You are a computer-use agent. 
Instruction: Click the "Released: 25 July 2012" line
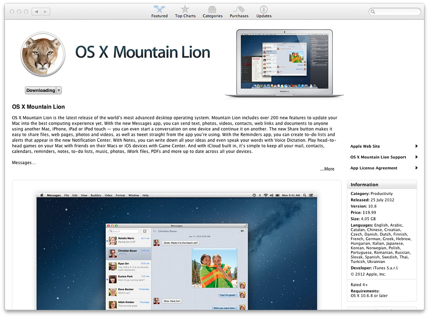pyautogui.click(x=372, y=200)
